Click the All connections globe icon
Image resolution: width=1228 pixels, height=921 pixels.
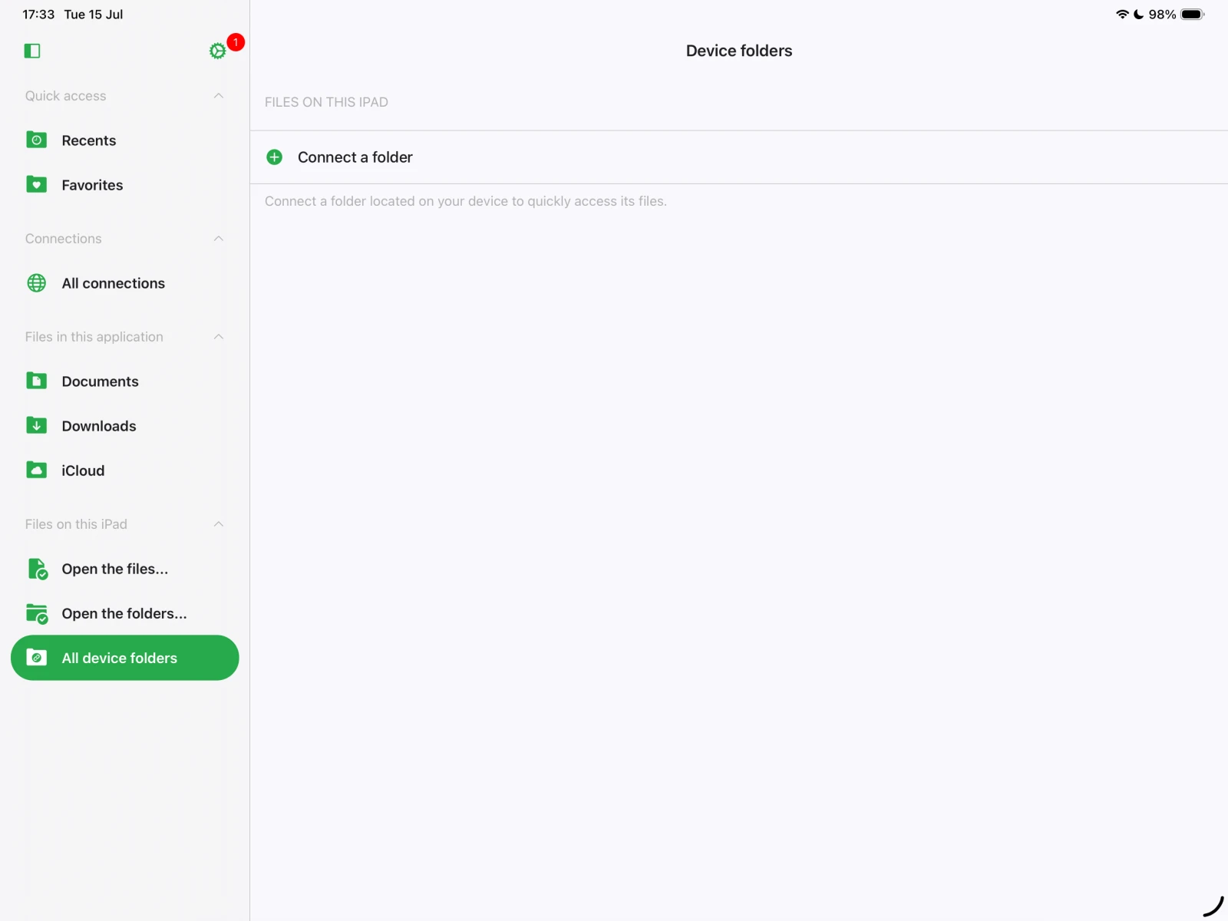36,283
